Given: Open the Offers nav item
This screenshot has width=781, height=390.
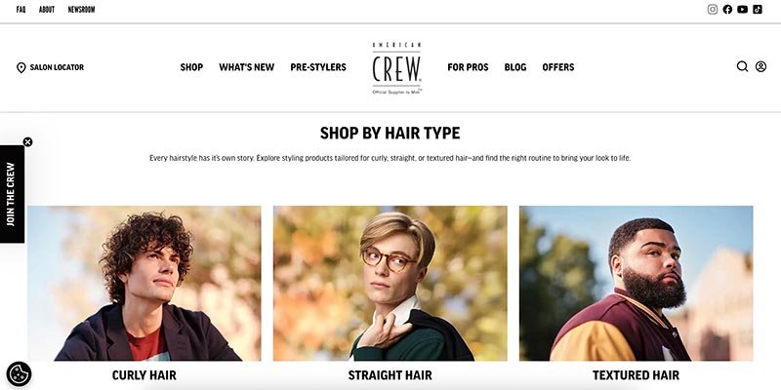Looking at the screenshot, I should point(557,67).
